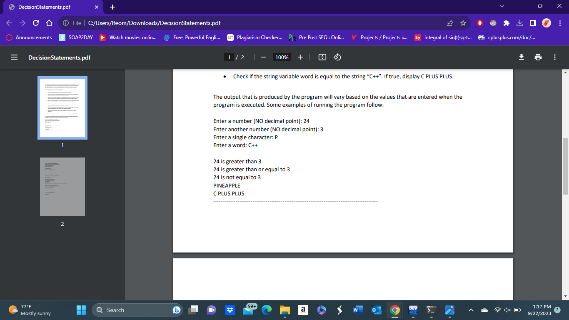Toggle Chrome side panel
Image resolution: width=569 pixels, height=320 pixels.
point(533,23)
